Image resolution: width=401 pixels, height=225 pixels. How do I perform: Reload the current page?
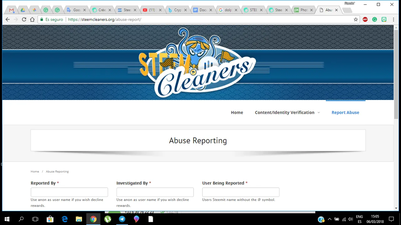(24, 19)
